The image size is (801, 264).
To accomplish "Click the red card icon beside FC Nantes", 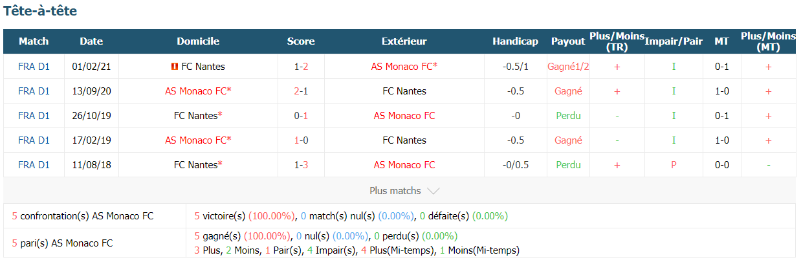I will tap(175, 67).
